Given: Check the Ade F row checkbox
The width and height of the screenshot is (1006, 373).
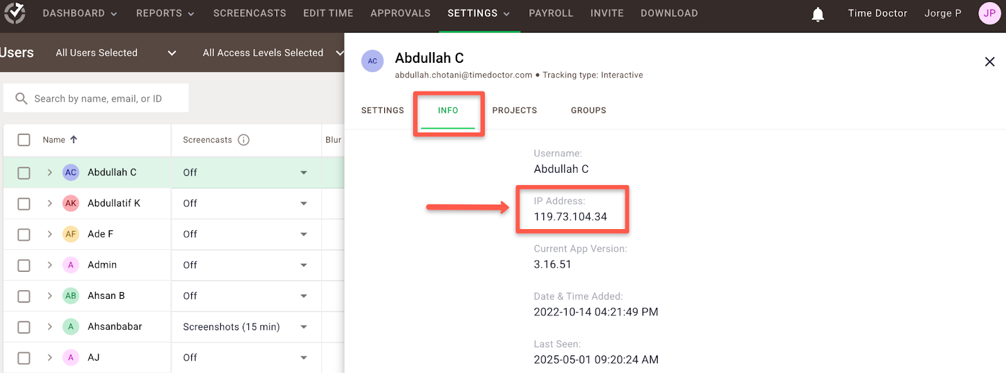Looking at the screenshot, I should (23, 234).
